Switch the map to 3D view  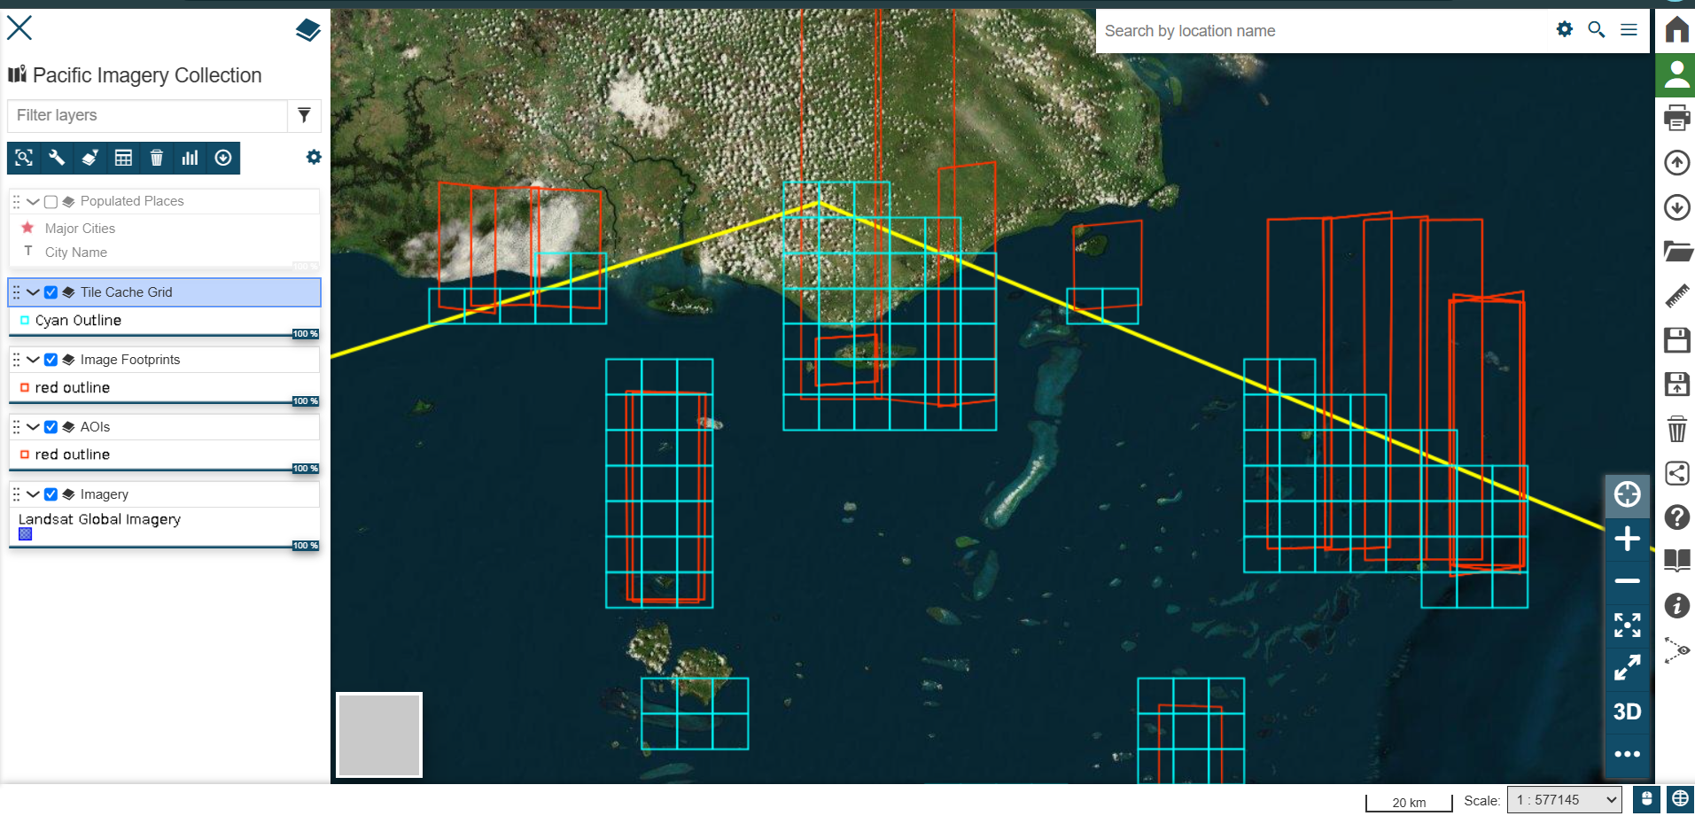(1627, 711)
